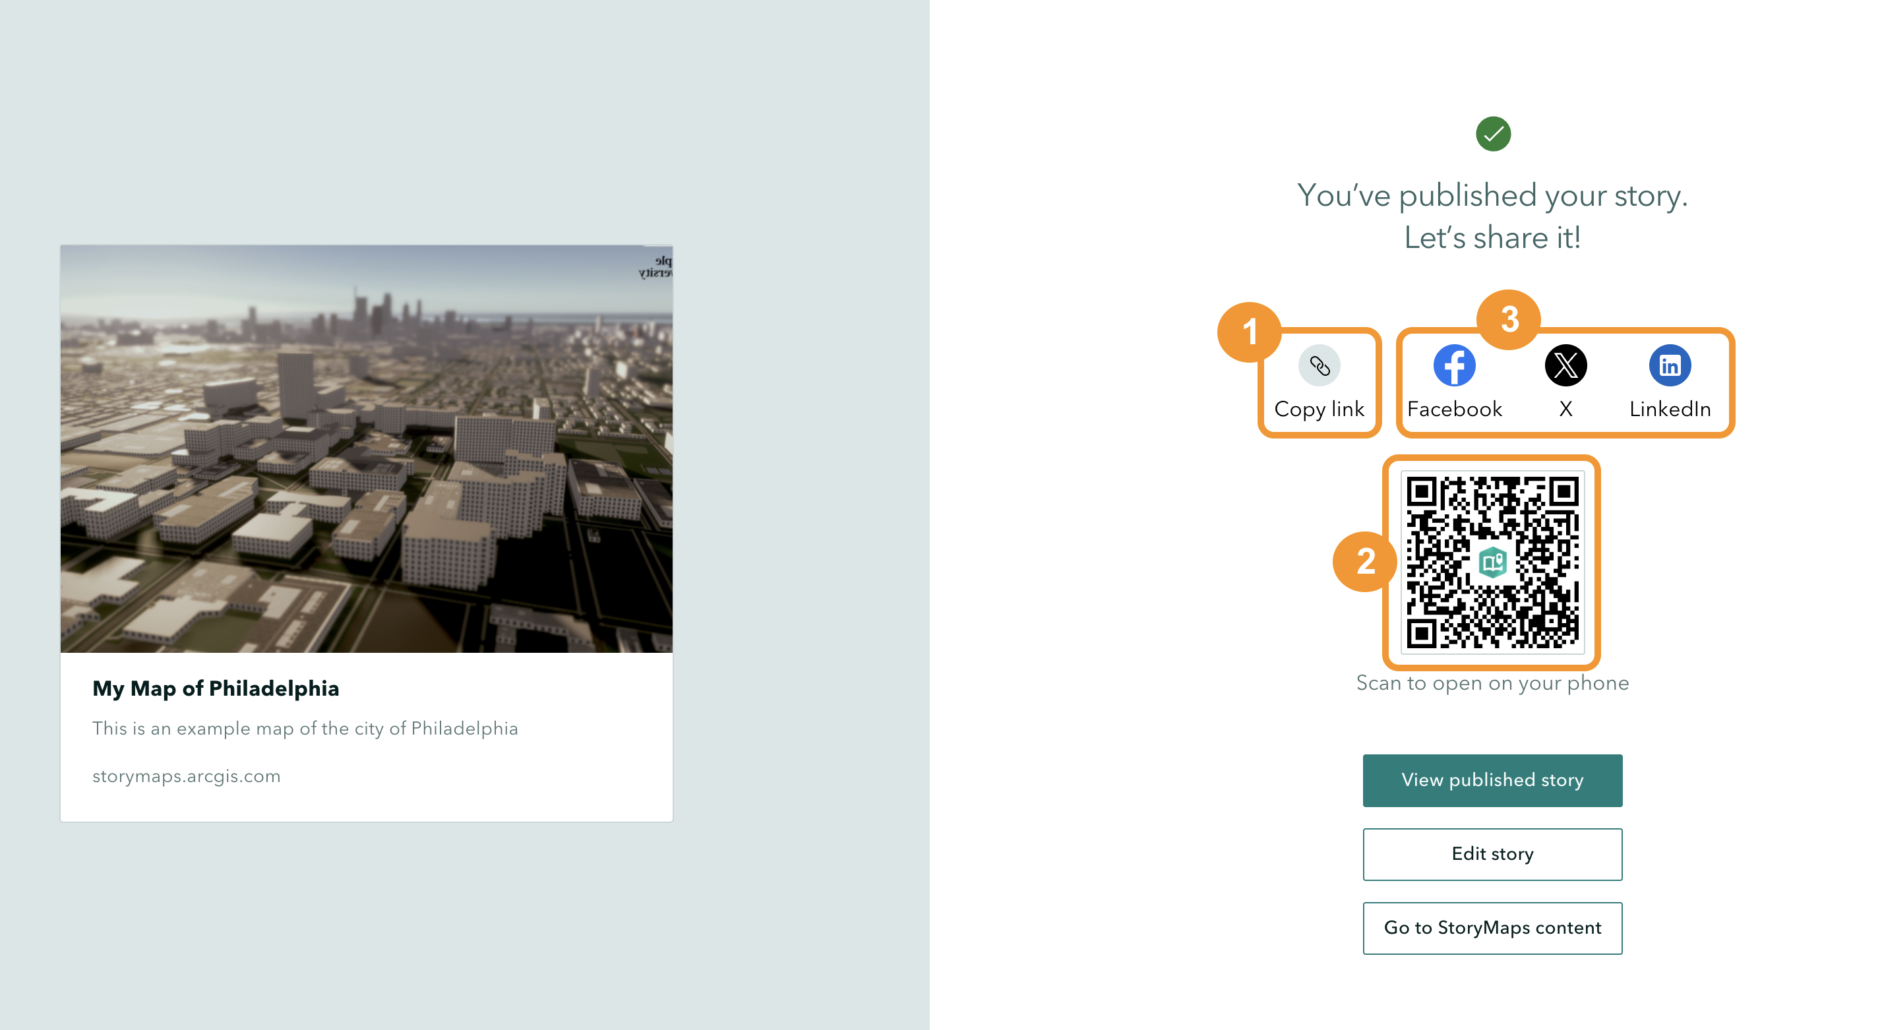This screenshot has width=1882, height=1030.
Task: Click the QR code image
Action: pyautogui.click(x=1492, y=562)
